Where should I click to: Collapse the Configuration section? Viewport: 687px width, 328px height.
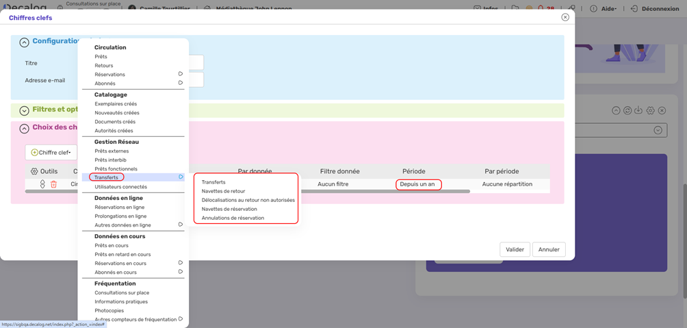tap(24, 42)
